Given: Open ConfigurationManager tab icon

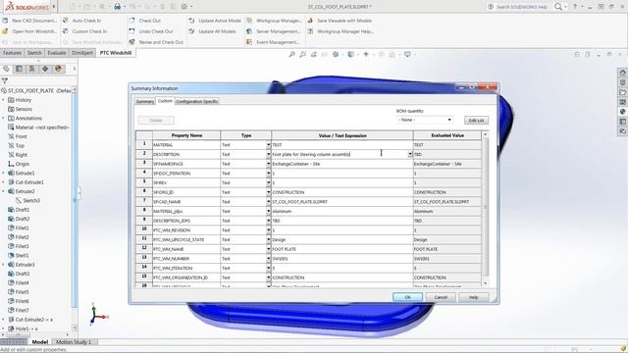Looking at the screenshot, I should [32, 69].
